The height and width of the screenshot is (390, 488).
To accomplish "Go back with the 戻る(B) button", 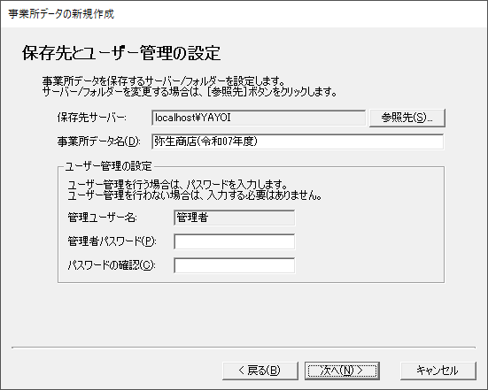I will (x=260, y=371).
